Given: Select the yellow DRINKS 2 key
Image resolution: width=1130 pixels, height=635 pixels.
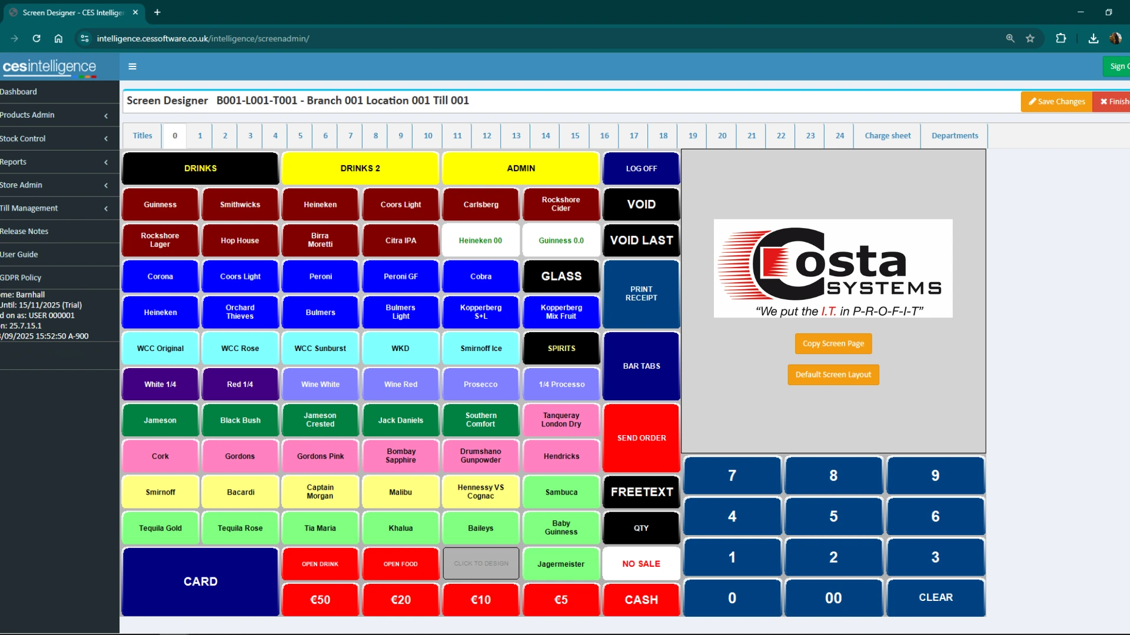Looking at the screenshot, I should (360, 169).
